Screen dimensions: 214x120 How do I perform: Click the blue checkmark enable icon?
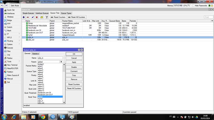33,17
